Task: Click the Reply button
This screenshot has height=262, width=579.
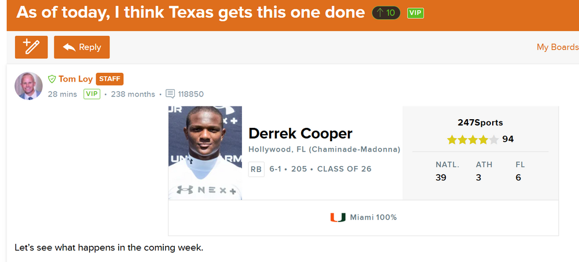Action: 82,47
